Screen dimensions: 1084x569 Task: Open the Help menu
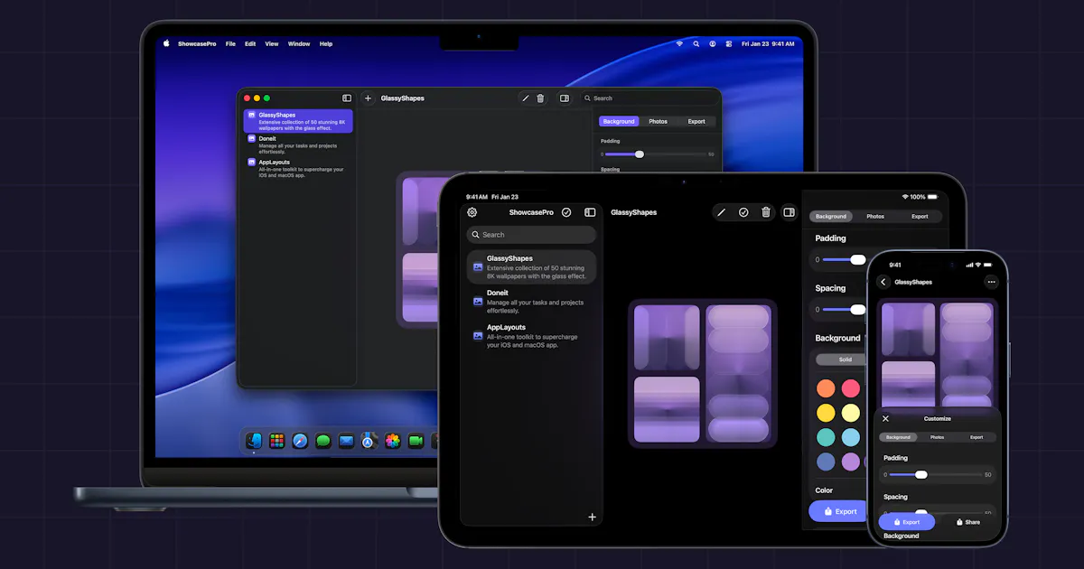326,43
